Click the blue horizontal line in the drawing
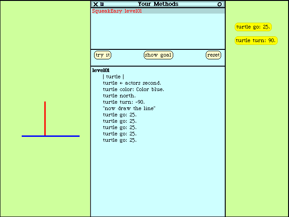 (63, 136)
